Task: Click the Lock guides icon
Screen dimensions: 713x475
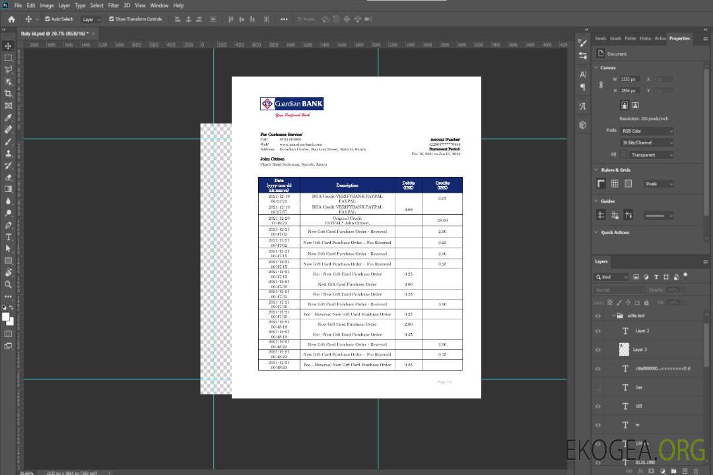Action: pos(615,216)
